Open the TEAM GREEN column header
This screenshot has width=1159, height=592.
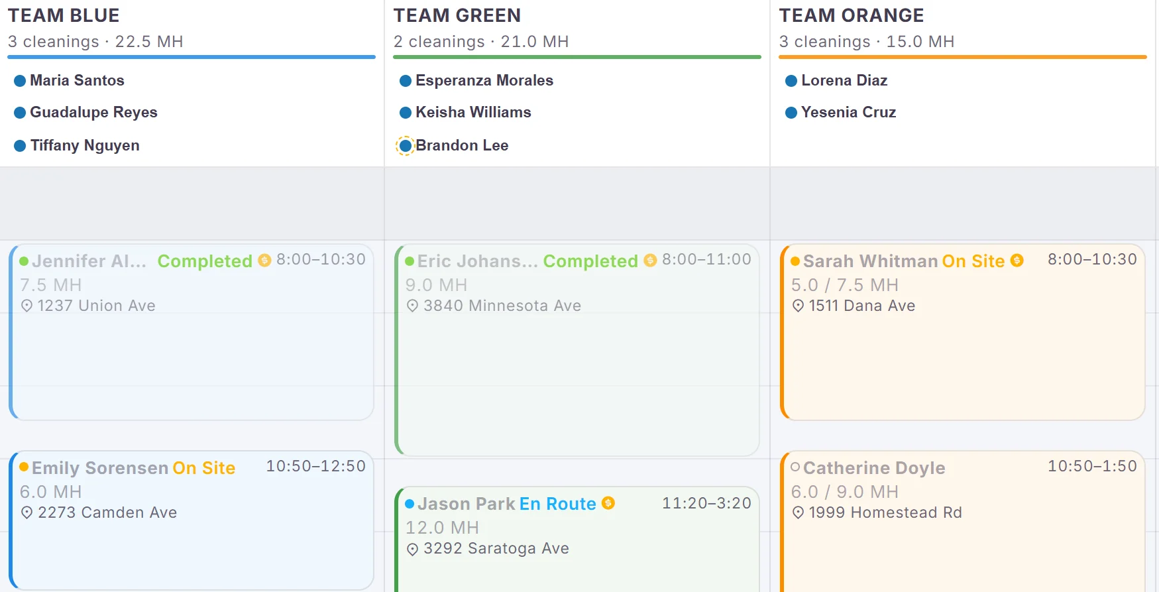pyautogui.click(x=457, y=15)
